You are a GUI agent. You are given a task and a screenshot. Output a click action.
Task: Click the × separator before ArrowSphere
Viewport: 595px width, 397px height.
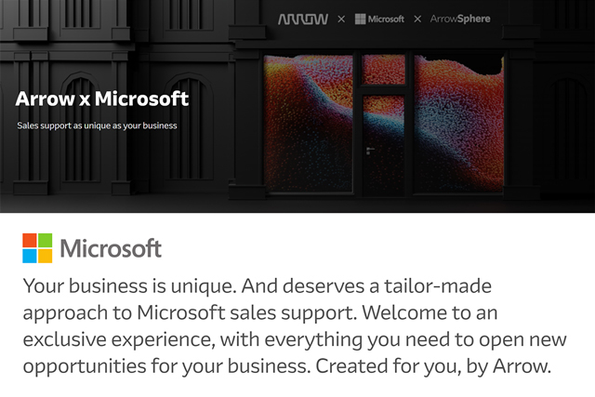pyautogui.click(x=417, y=19)
